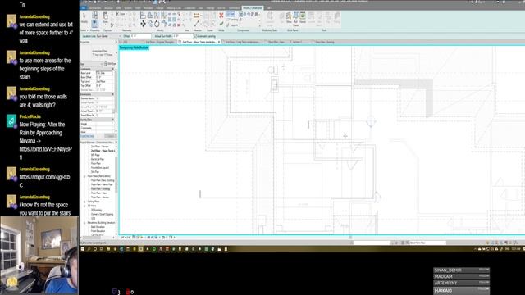Switch to Floor Plan - New view tab
Viewport: 525px width, 295px height.
[276, 42]
